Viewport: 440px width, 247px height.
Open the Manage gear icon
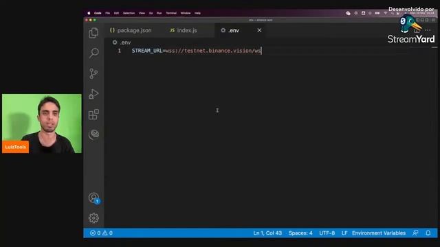(x=93, y=218)
